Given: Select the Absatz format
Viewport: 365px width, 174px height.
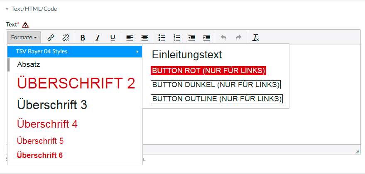Looking at the screenshot, I should [x=29, y=64].
